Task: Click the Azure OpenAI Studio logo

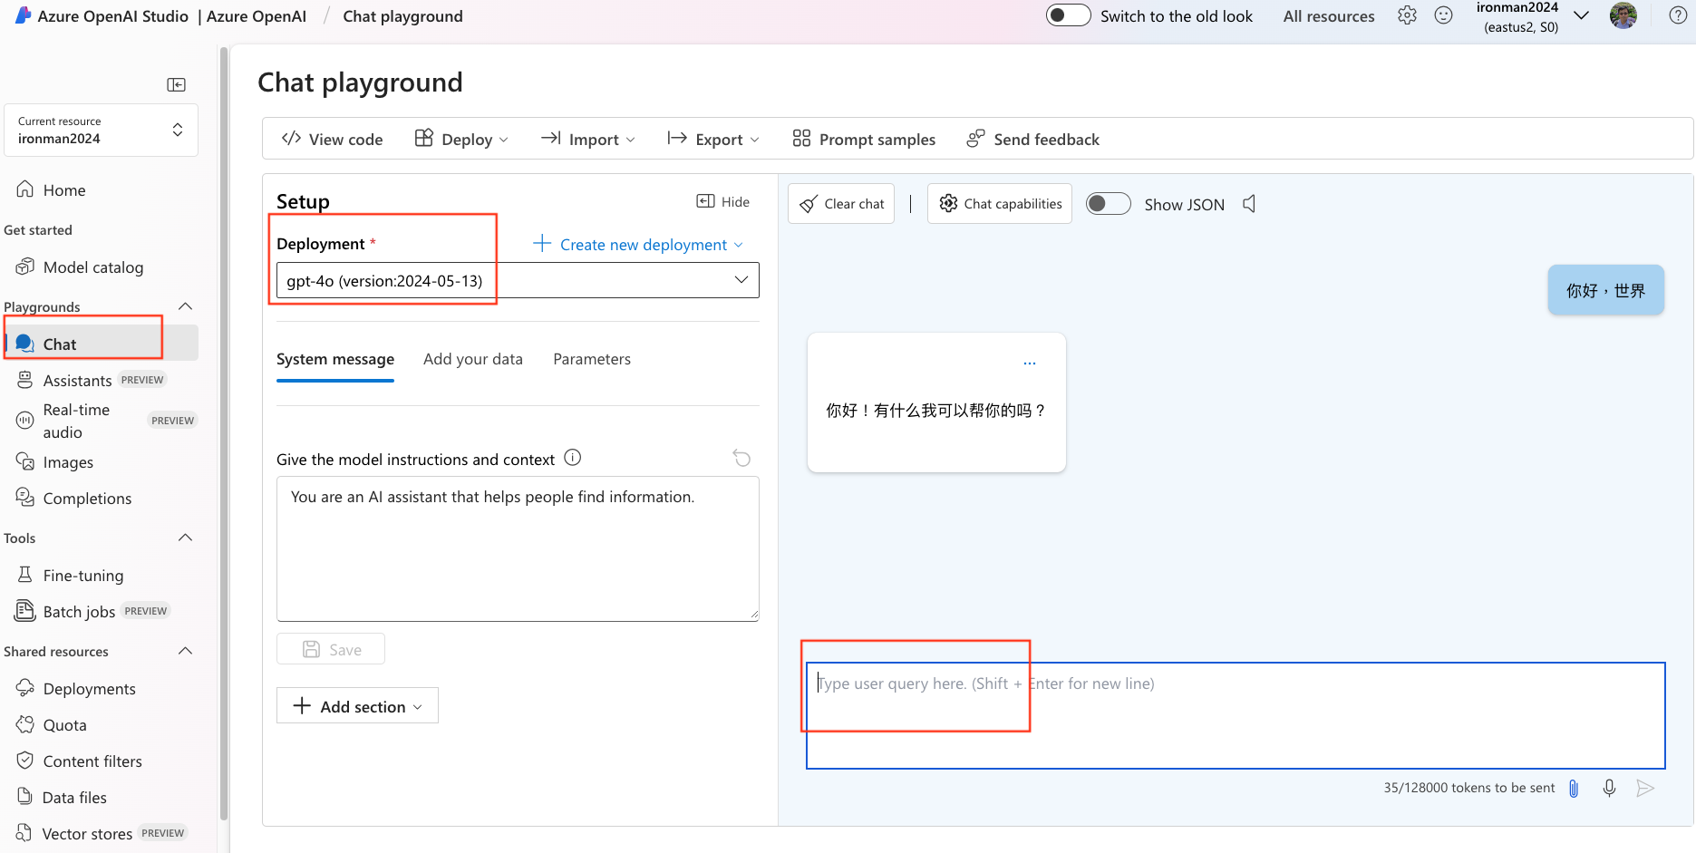Action: tap(24, 15)
